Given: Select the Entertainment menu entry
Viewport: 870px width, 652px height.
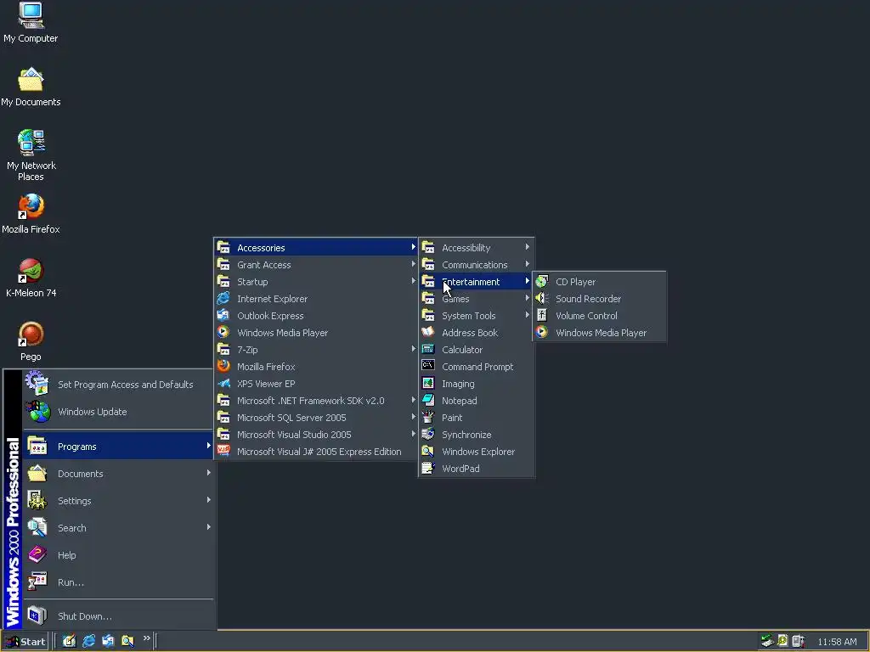Looking at the screenshot, I should (x=476, y=282).
